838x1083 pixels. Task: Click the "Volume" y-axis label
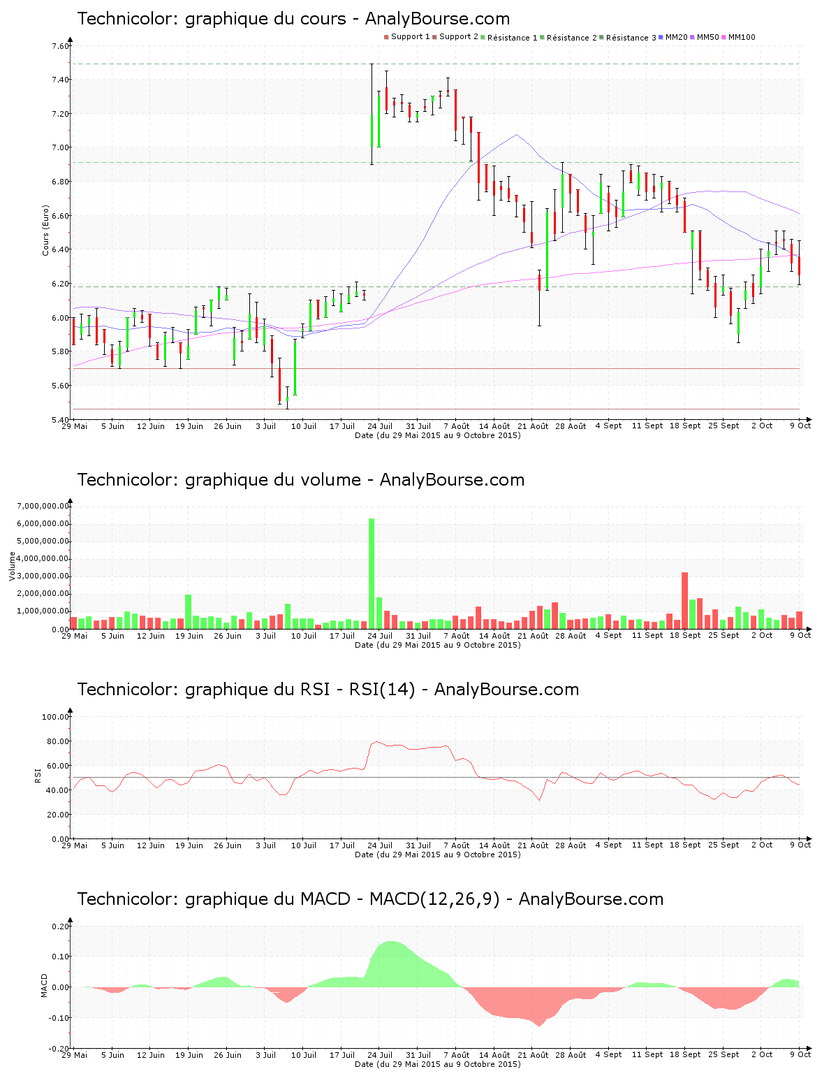(12, 566)
